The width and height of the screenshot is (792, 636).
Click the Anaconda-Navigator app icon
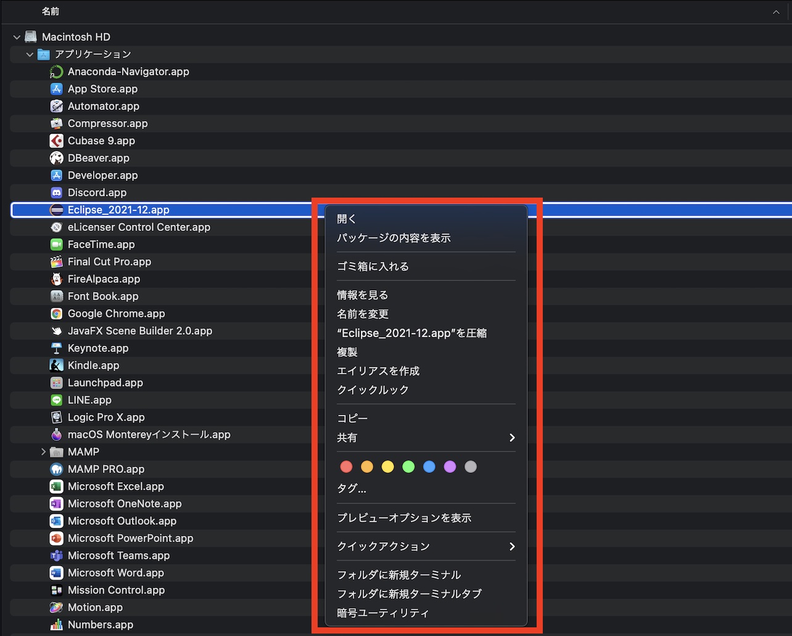(x=56, y=72)
